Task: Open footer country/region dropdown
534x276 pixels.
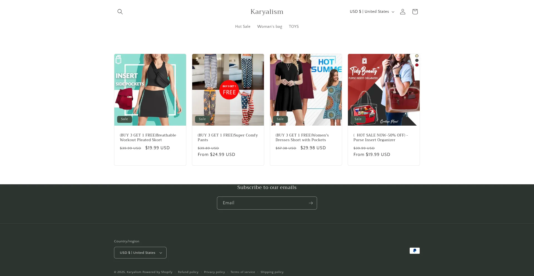Action: point(140,253)
